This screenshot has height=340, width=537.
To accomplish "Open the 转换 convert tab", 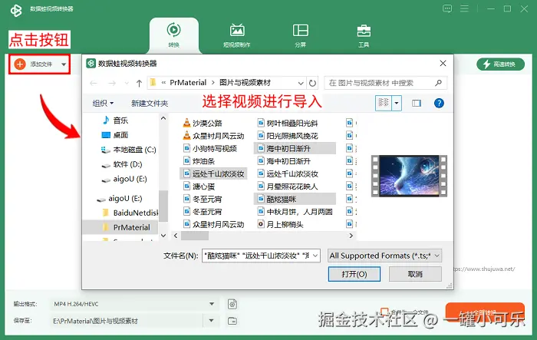I will 174,35.
